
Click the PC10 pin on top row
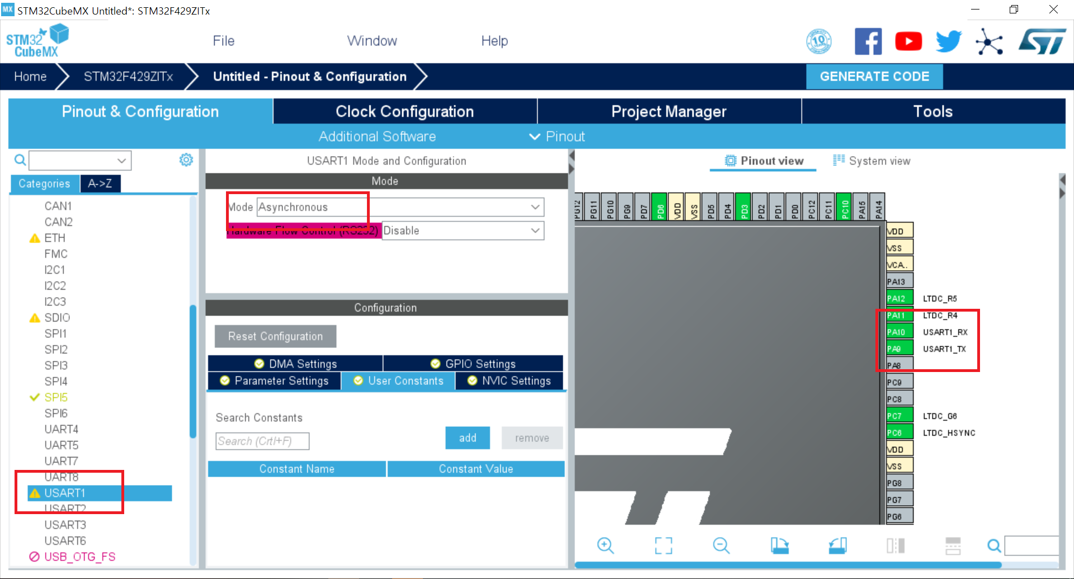(845, 206)
